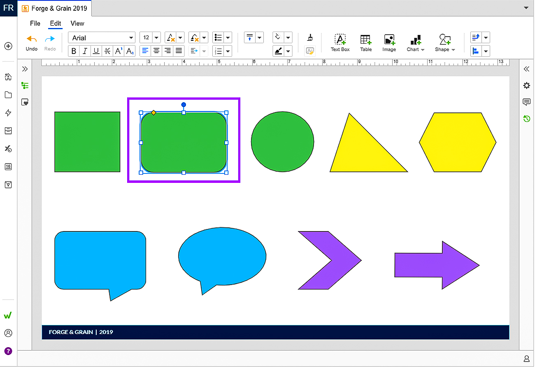Open the View menu
Image resolution: width=535 pixels, height=367 pixels.
coord(77,23)
